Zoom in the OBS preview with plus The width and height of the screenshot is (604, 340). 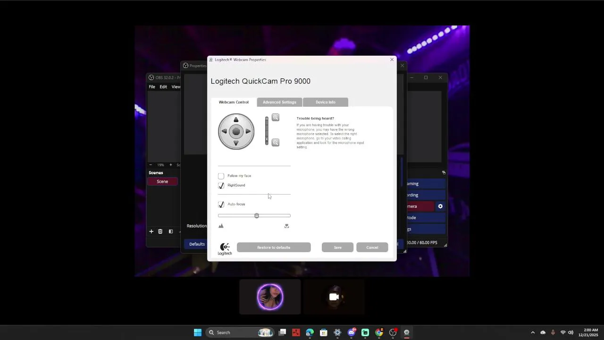(171, 165)
